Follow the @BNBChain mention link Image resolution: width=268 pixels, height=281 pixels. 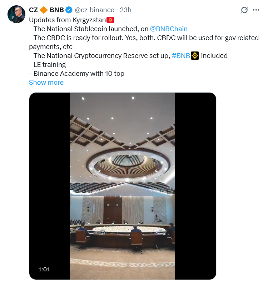(x=169, y=29)
